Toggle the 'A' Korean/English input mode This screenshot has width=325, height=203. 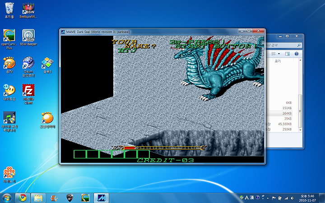coord(246,198)
